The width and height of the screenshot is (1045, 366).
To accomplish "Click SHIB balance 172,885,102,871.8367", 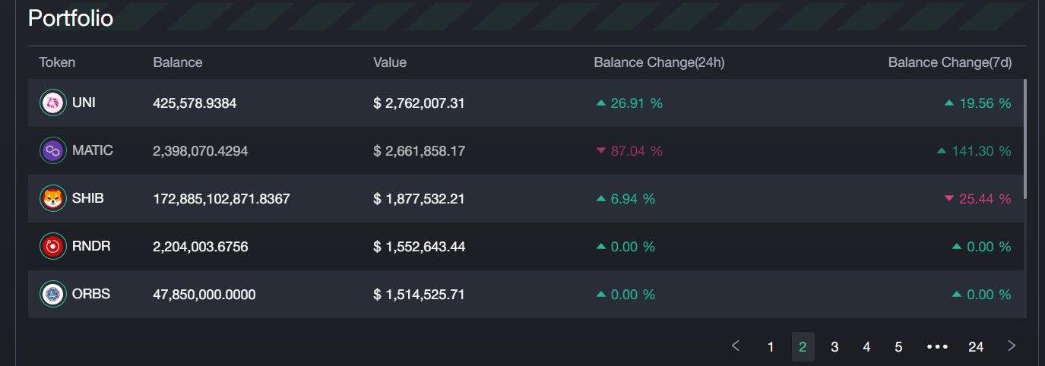I will click(221, 199).
